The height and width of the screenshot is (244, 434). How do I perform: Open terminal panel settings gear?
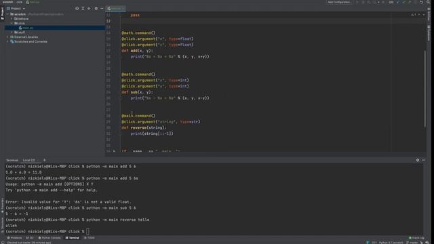point(418,160)
